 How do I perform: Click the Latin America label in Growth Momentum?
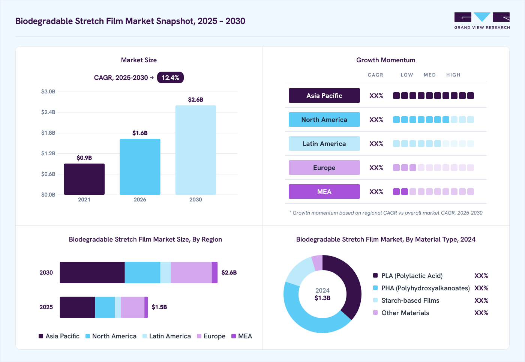[324, 144]
